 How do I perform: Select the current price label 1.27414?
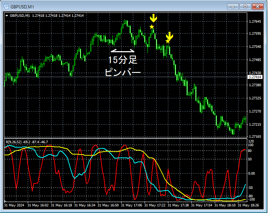point(255,77)
